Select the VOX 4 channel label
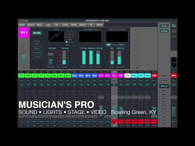This screenshot has width=195, height=146. click(x=121, y=75)
